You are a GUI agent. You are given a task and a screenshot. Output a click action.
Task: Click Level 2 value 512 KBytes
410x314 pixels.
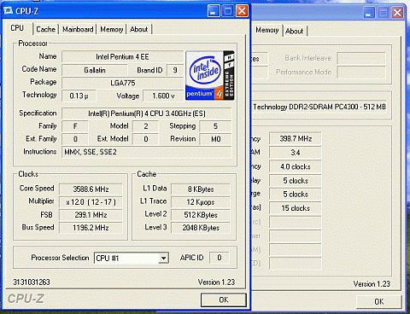(x=201, y=215)
